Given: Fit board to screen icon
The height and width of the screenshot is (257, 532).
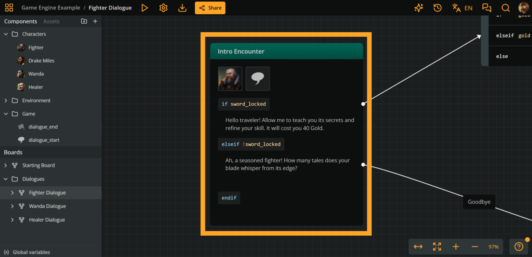Looking at the screenshot, I should (437, 247).
